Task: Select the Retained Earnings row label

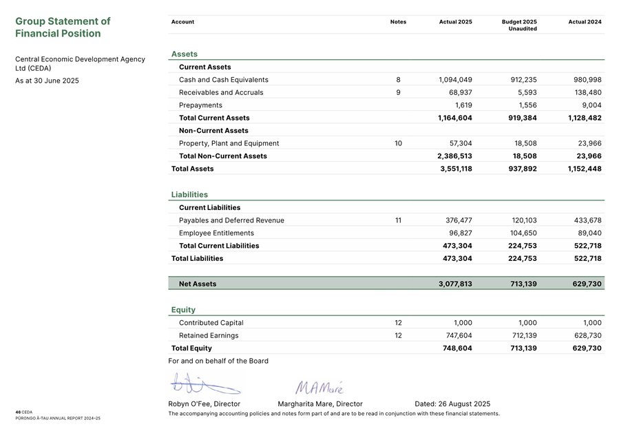Action: click(x=209, y=335)
